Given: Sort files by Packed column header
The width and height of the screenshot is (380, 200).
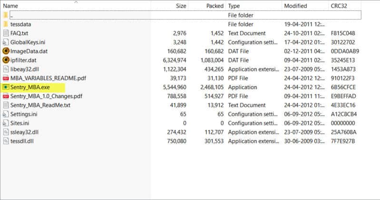Looking at the screenshot, I should (215, 6).
